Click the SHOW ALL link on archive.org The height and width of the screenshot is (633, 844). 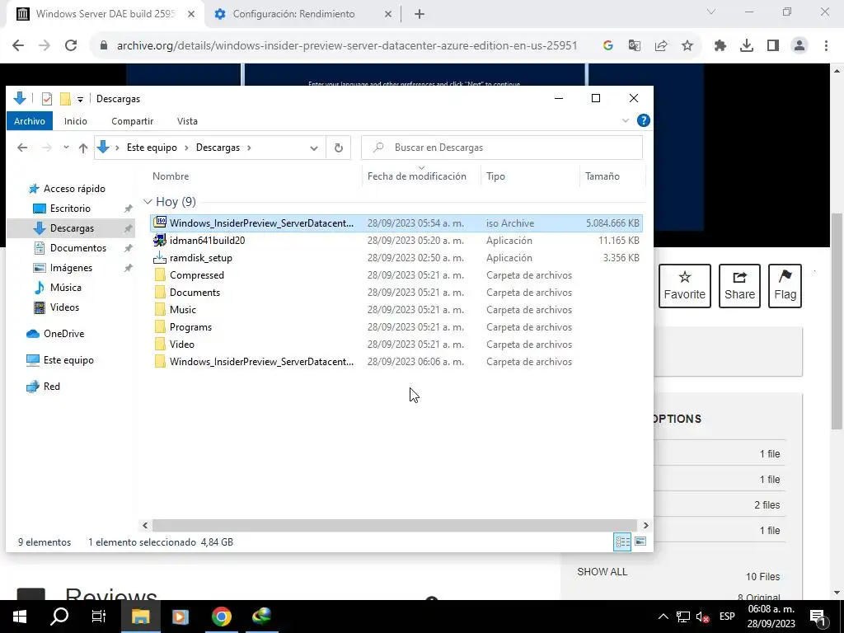(603, 572)
